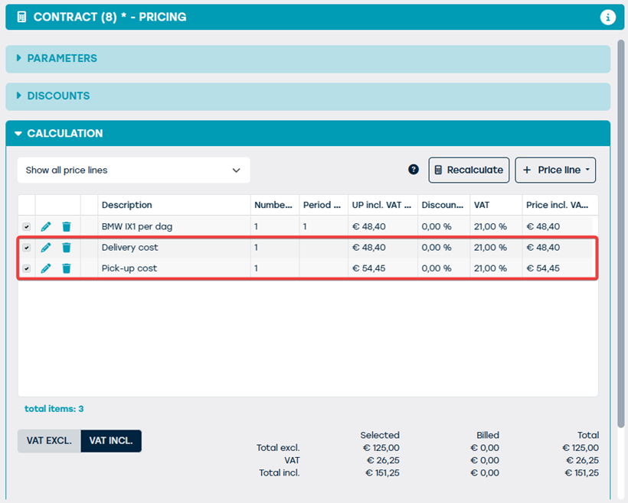
Task: Click the Number column header
Action: point(275,205)
